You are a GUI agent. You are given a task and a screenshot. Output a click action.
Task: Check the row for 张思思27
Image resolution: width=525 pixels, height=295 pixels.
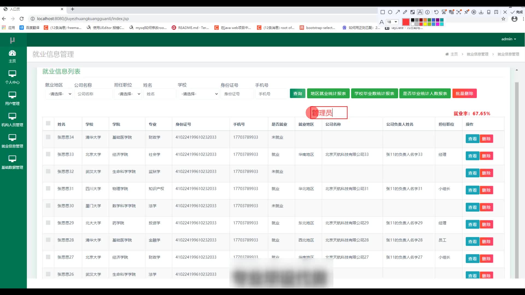point(48,257)
